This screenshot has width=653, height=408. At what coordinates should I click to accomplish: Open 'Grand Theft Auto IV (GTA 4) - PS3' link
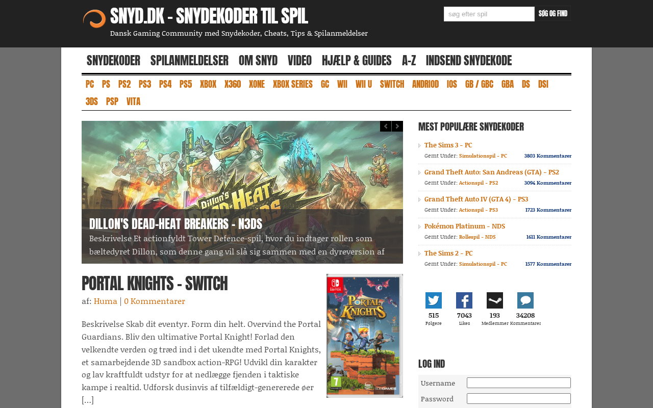(476, 199)
